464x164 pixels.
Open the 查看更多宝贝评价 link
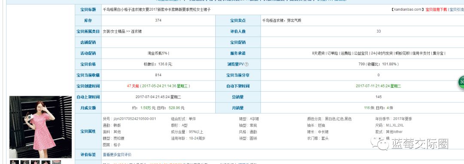point(117,155)
